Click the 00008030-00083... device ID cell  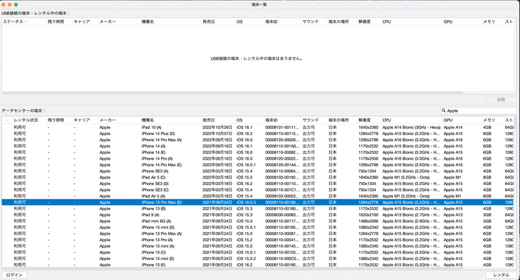pyautogui.click(x=282, y=215)
